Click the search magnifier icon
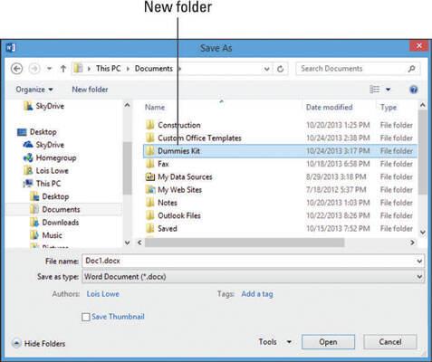The width and height of the screenshot is (432, 362). pyautogui.click(x=412, y=69)
